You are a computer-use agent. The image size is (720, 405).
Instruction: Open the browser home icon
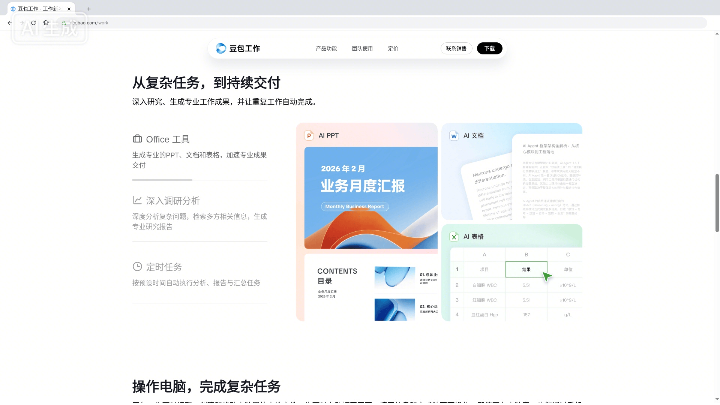pos(46,23)
